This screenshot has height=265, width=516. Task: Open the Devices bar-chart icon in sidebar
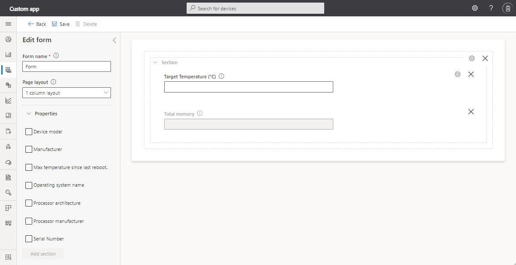point(8,55)
